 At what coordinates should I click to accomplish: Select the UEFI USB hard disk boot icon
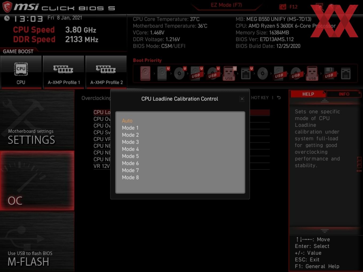(196, 73)
